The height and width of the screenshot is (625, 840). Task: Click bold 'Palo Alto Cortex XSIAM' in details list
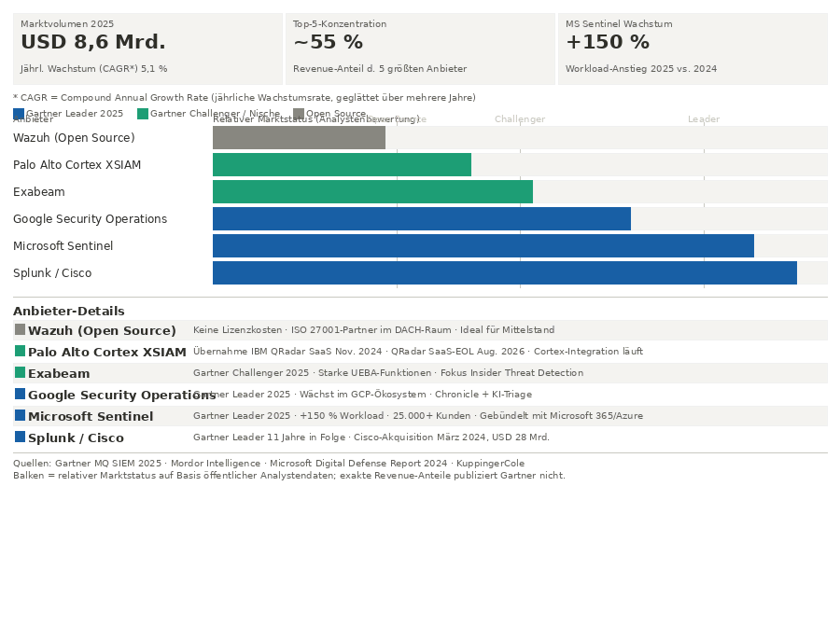point(107,352)
